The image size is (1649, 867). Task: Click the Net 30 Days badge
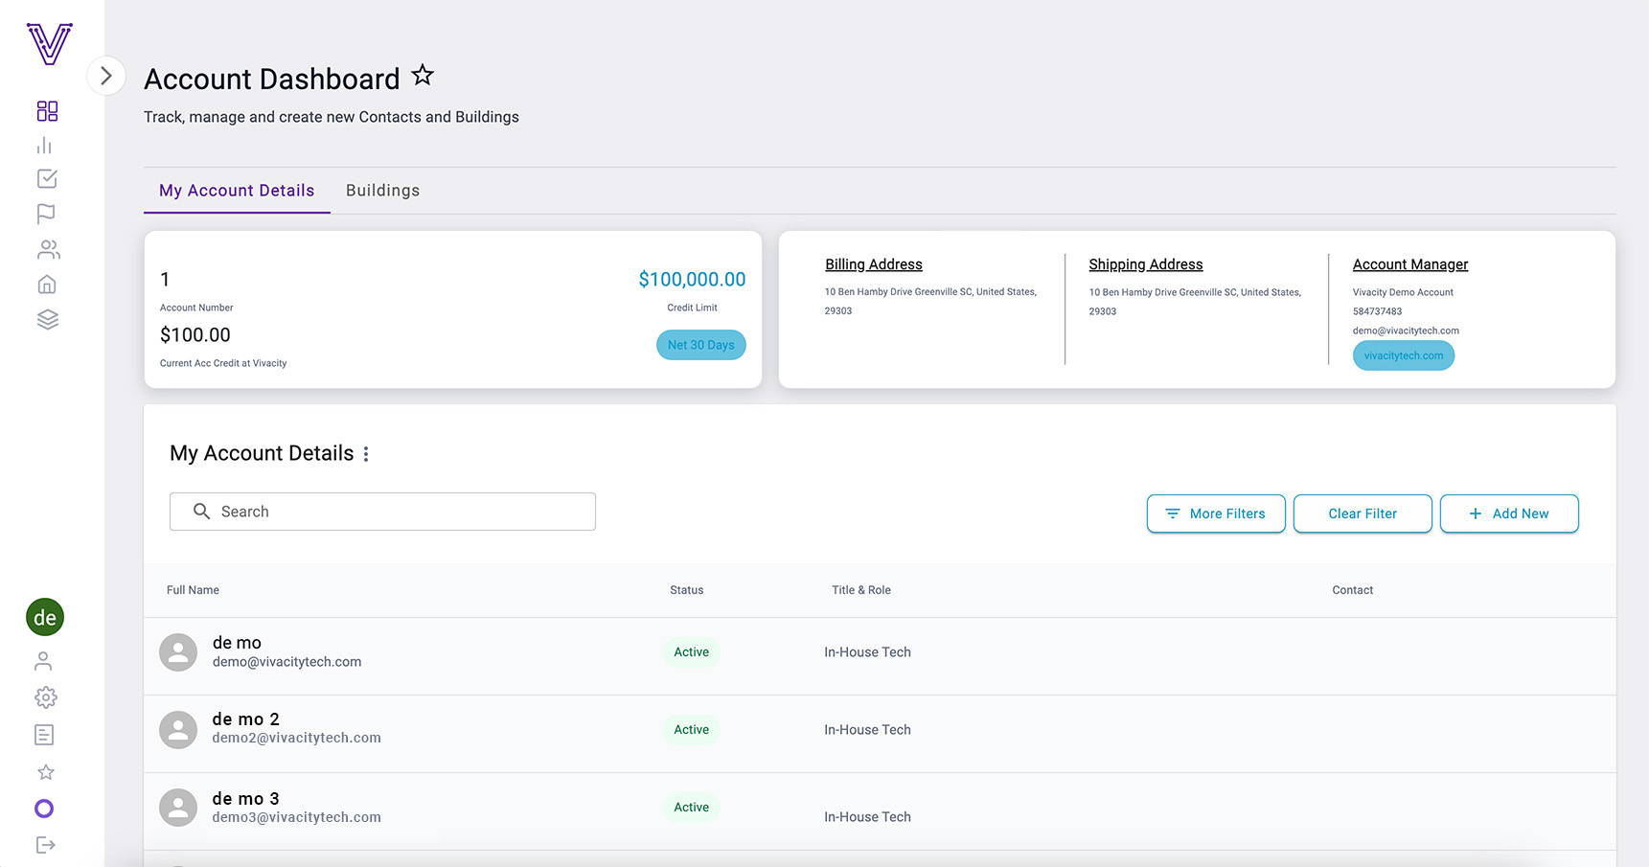701,345
